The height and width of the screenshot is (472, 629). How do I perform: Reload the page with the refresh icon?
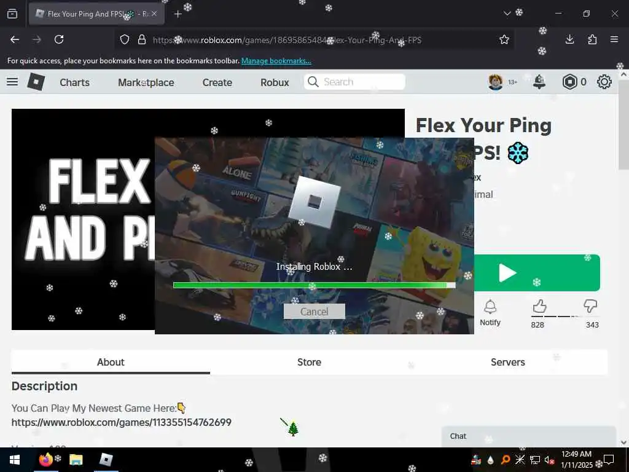coord(59,39)
